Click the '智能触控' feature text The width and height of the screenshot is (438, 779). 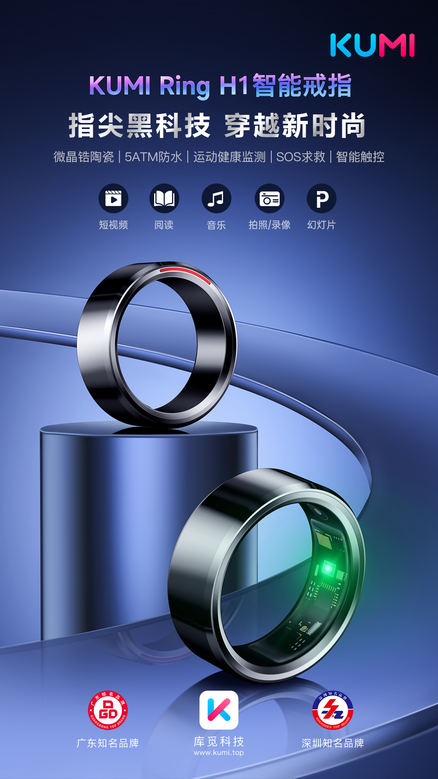click(360, 157)
